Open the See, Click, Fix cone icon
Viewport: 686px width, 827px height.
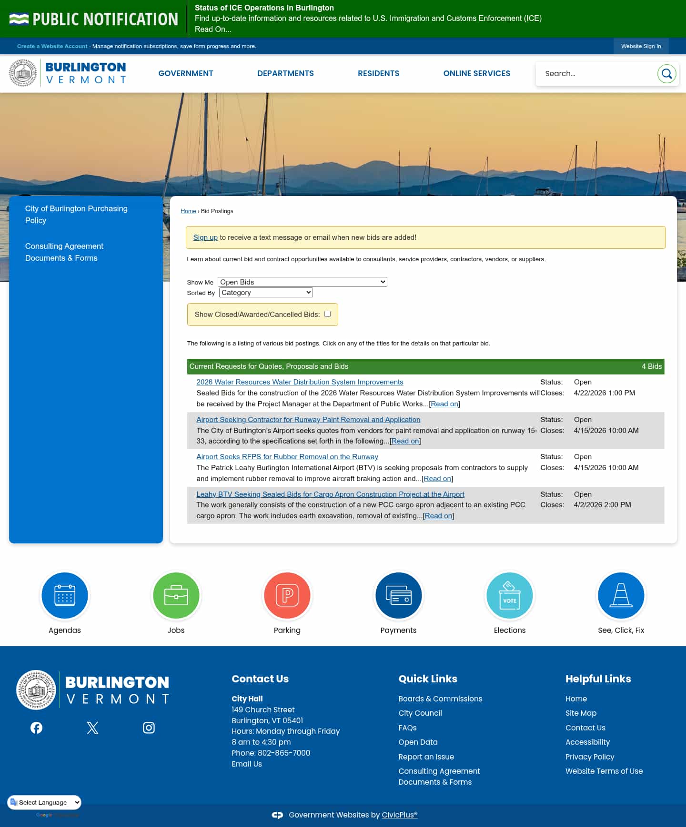coord(621,595)
